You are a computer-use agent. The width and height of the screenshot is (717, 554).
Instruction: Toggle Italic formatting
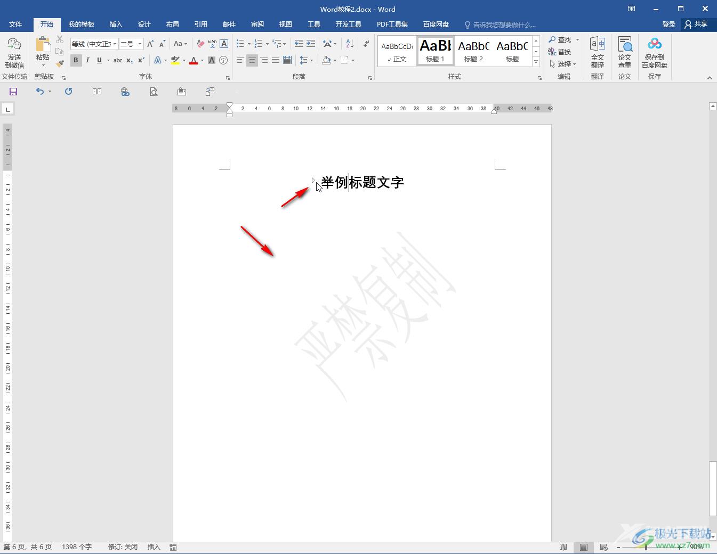coord(87,60)
